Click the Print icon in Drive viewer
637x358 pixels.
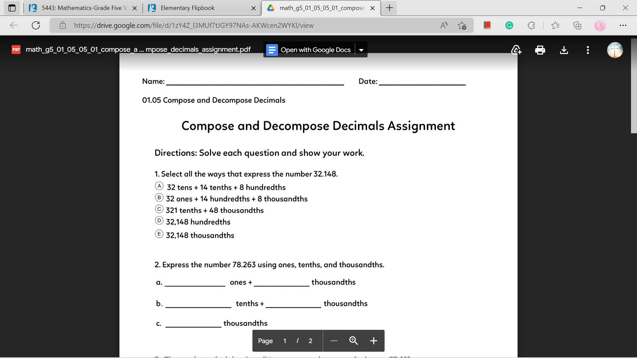tap(540, 50)
